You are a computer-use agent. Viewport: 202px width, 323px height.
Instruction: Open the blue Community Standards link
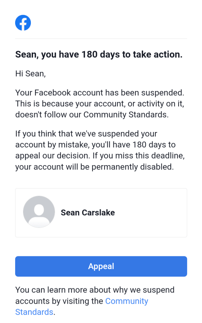(x=126, y=301)
